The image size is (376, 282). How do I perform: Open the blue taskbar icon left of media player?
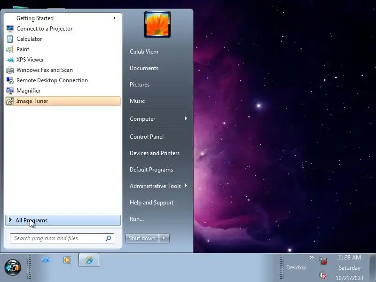[x=46, y=260]
